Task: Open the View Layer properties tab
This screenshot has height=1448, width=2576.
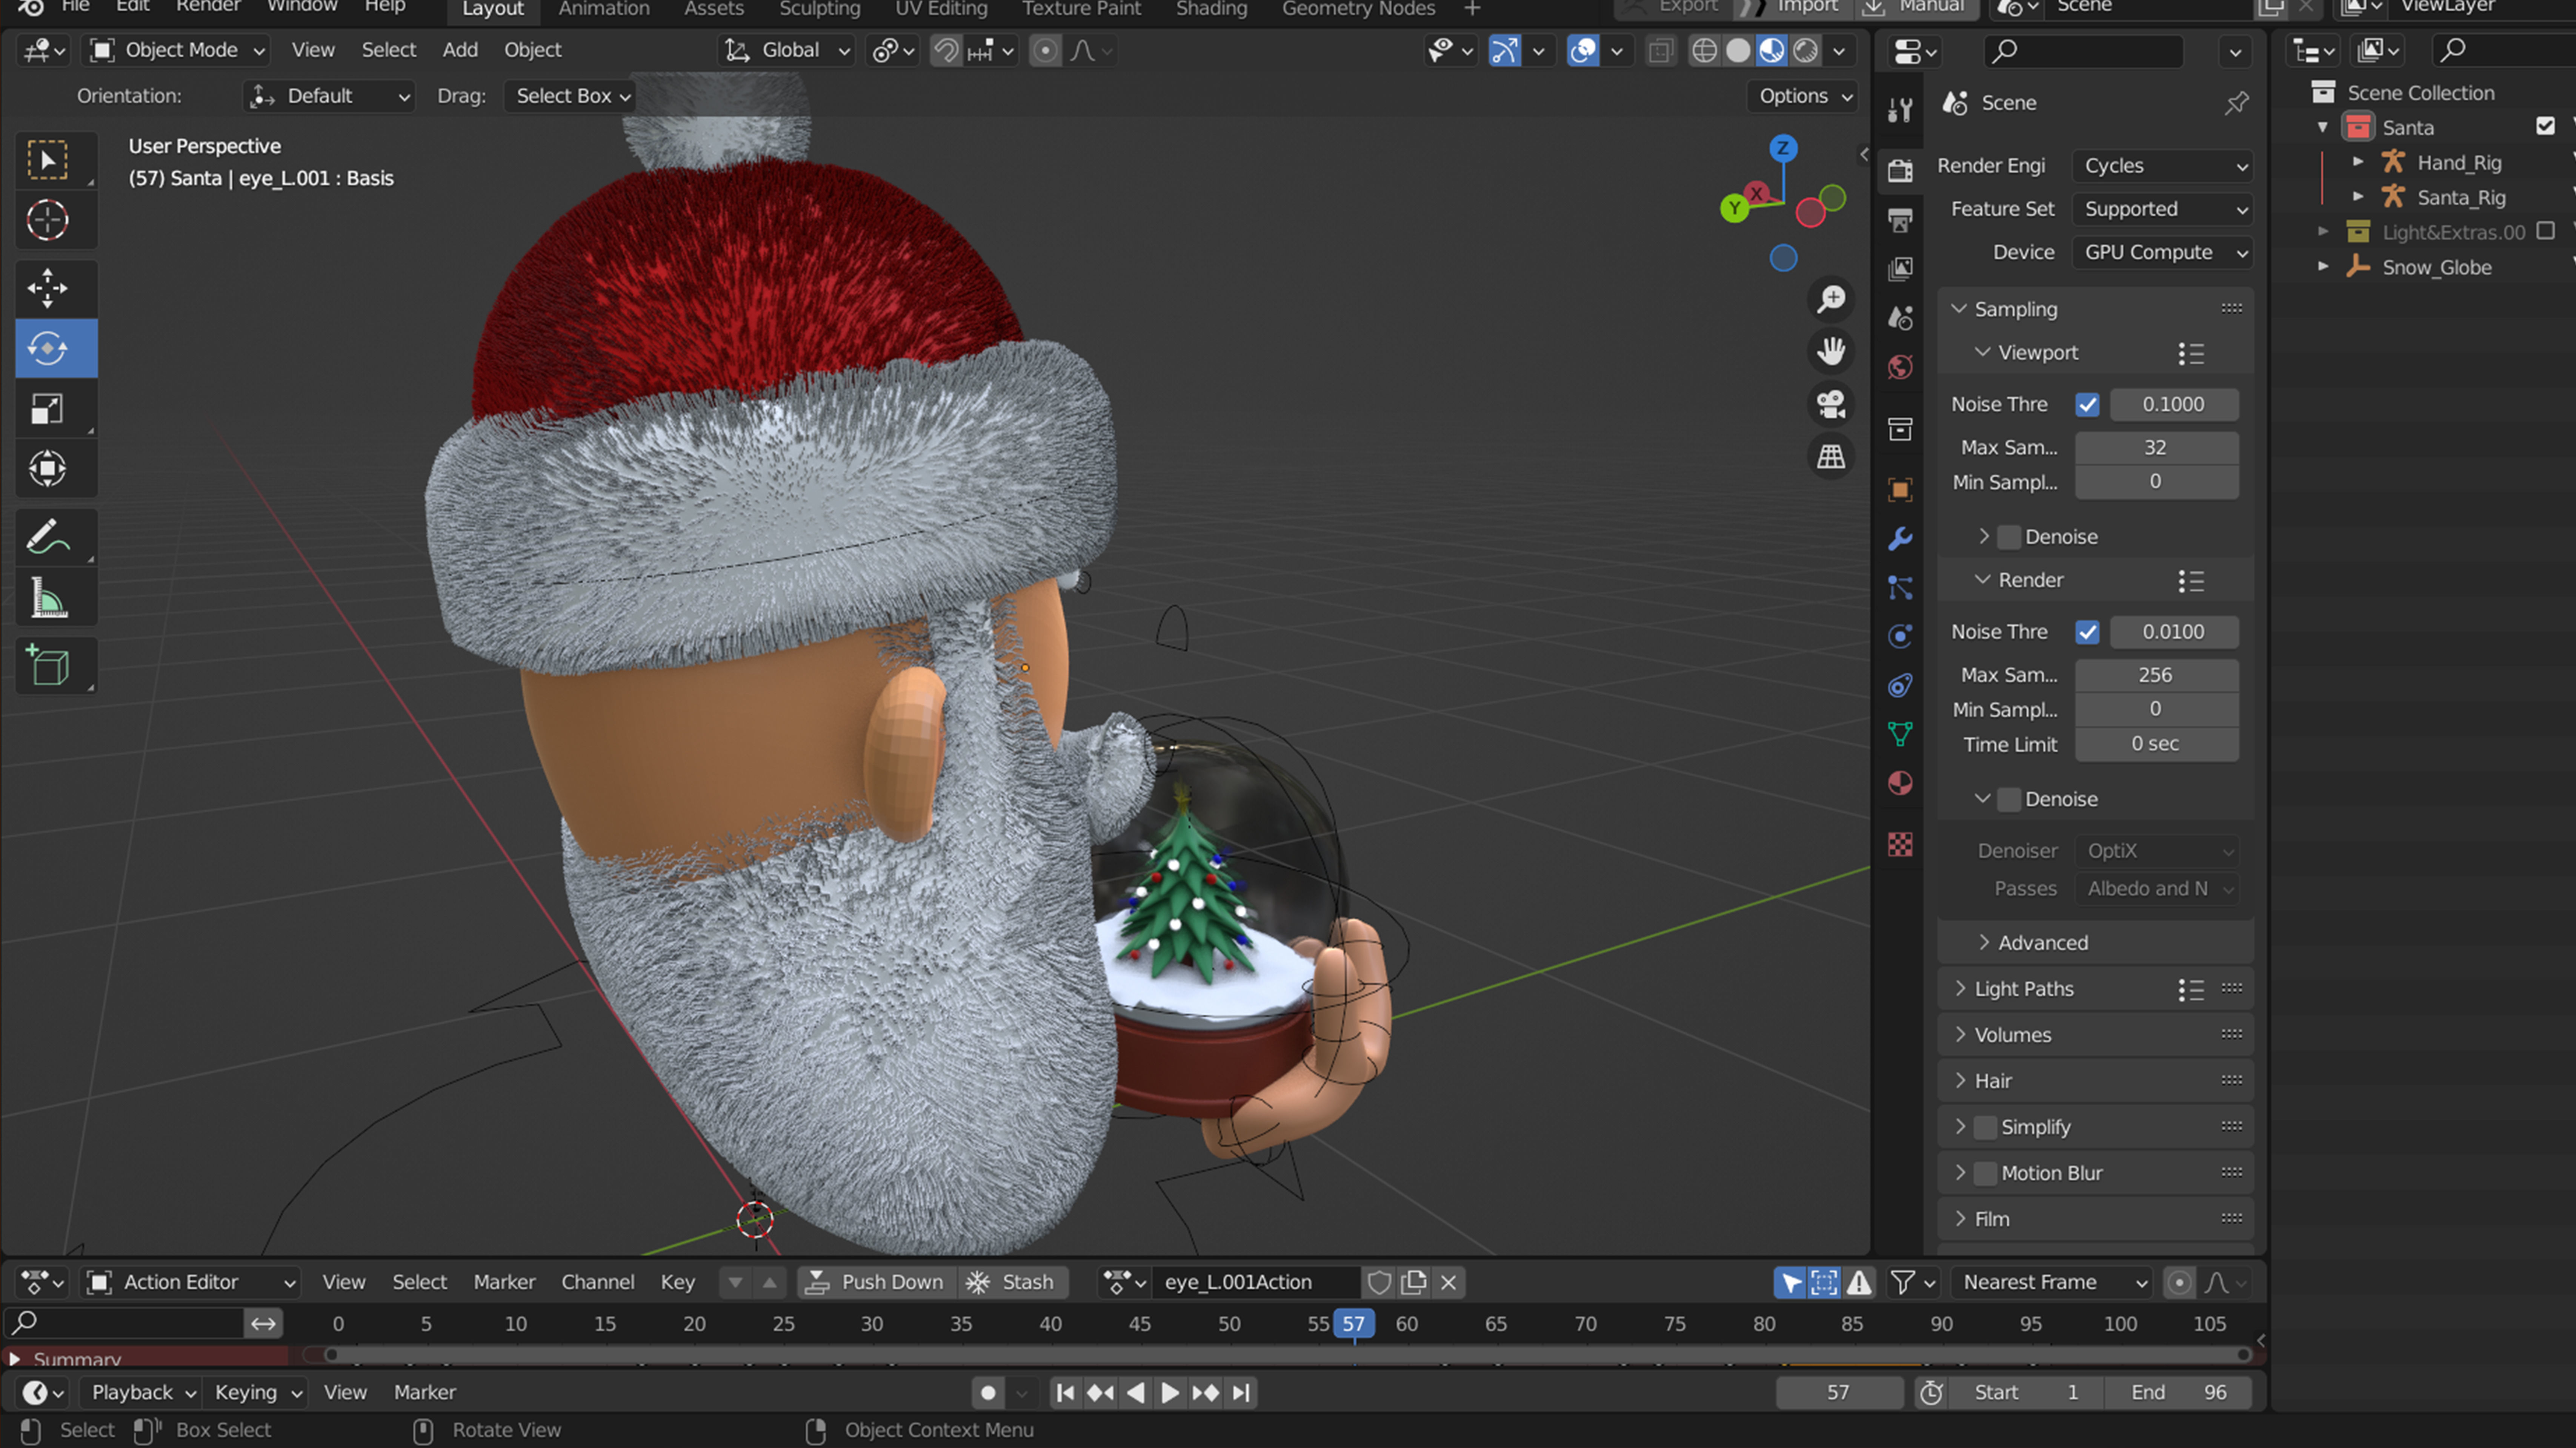Action: coord(1900,269)
